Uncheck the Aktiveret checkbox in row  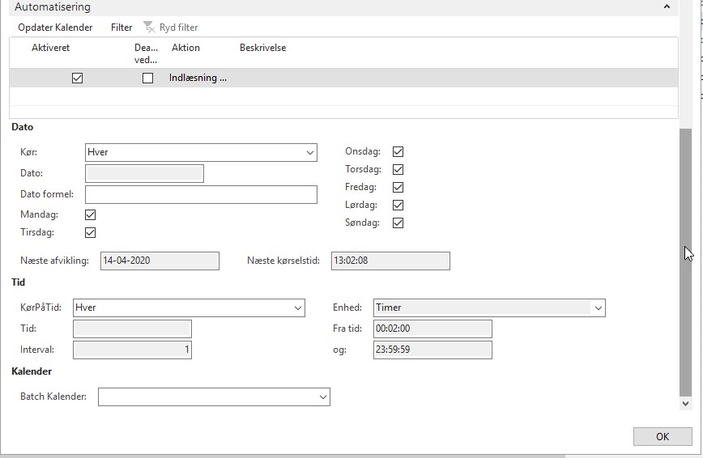pyautogui.click(x=77, y=78)
